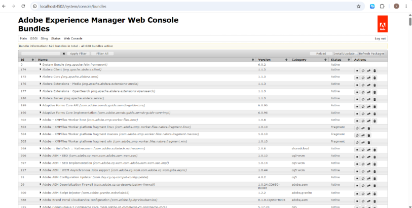This screenshot has width=412, height=208.
Task: Click the Apply Filter button
Action: tap(78, 54)
